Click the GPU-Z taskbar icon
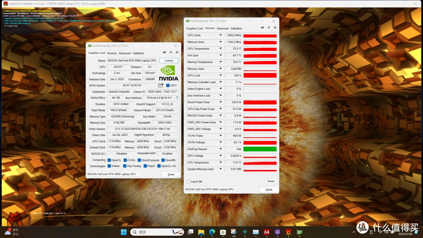Screen dimensions: 423x238 click(300, 232)
